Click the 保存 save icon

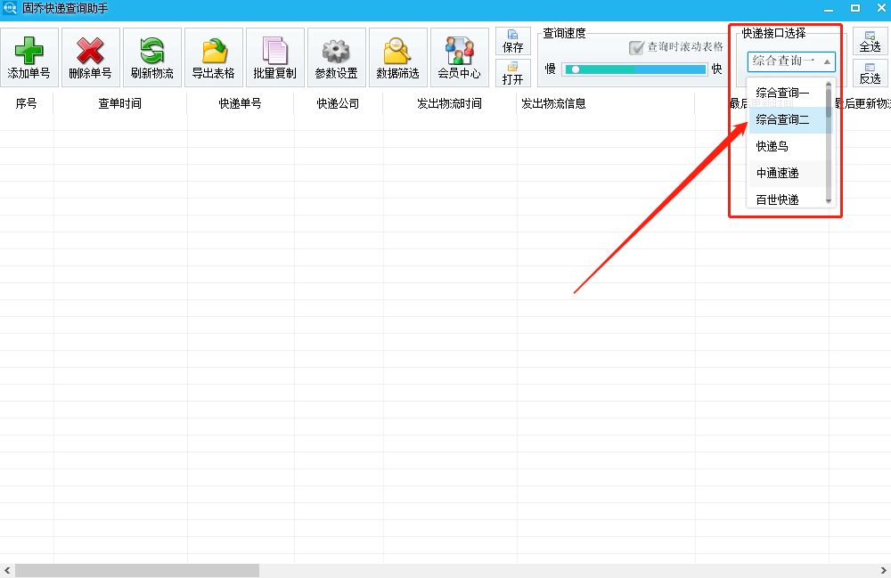pos(512,39)
